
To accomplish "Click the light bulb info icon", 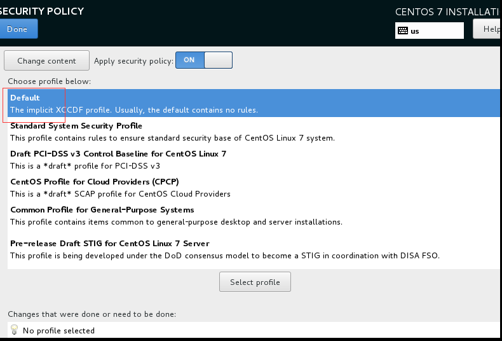I will 14,330.
